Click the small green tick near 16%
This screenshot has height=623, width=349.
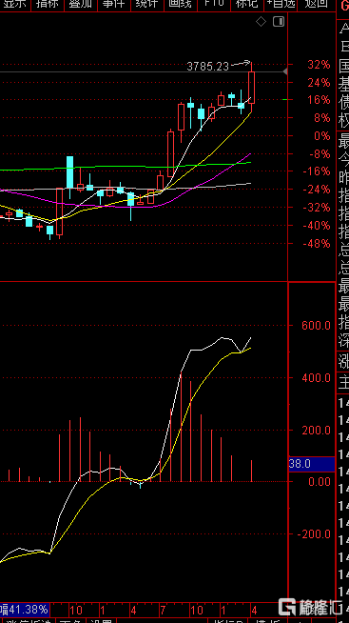click(284, 99)
